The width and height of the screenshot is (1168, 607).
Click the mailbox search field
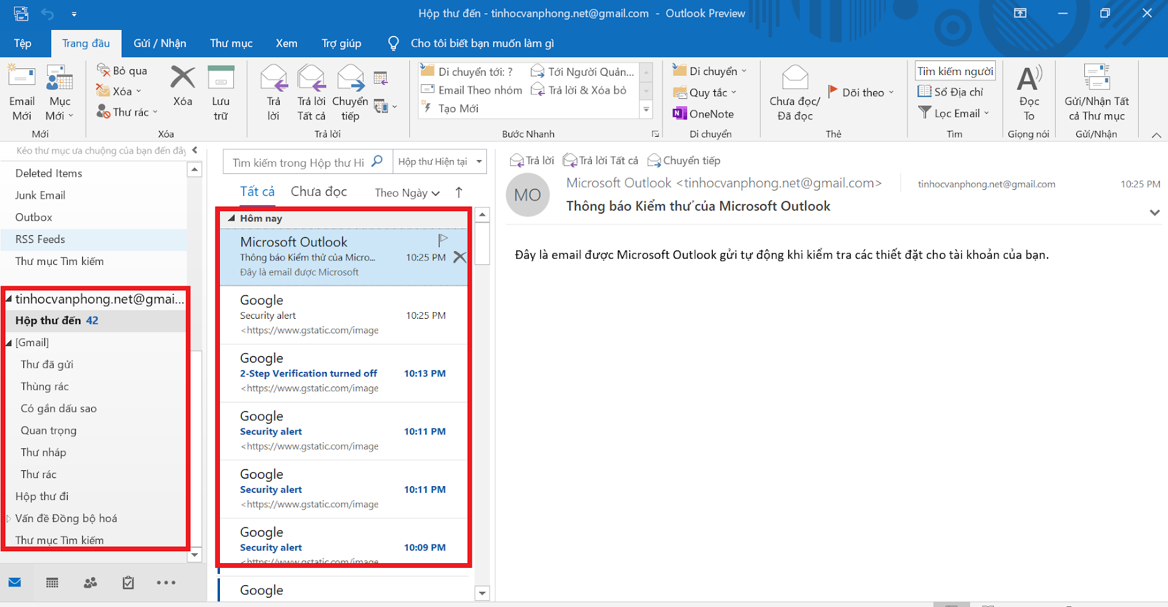pyautogui.click(x=308, y=161)
